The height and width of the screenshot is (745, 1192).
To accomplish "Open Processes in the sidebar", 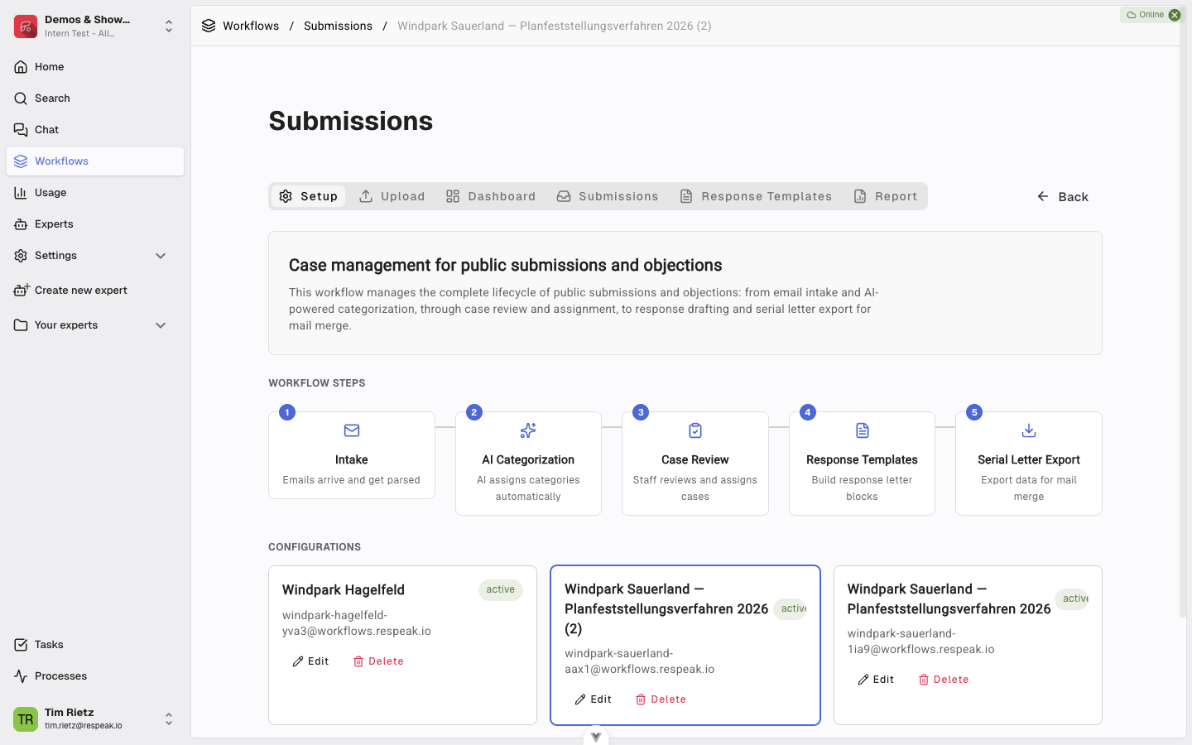I will pos(95,676).
